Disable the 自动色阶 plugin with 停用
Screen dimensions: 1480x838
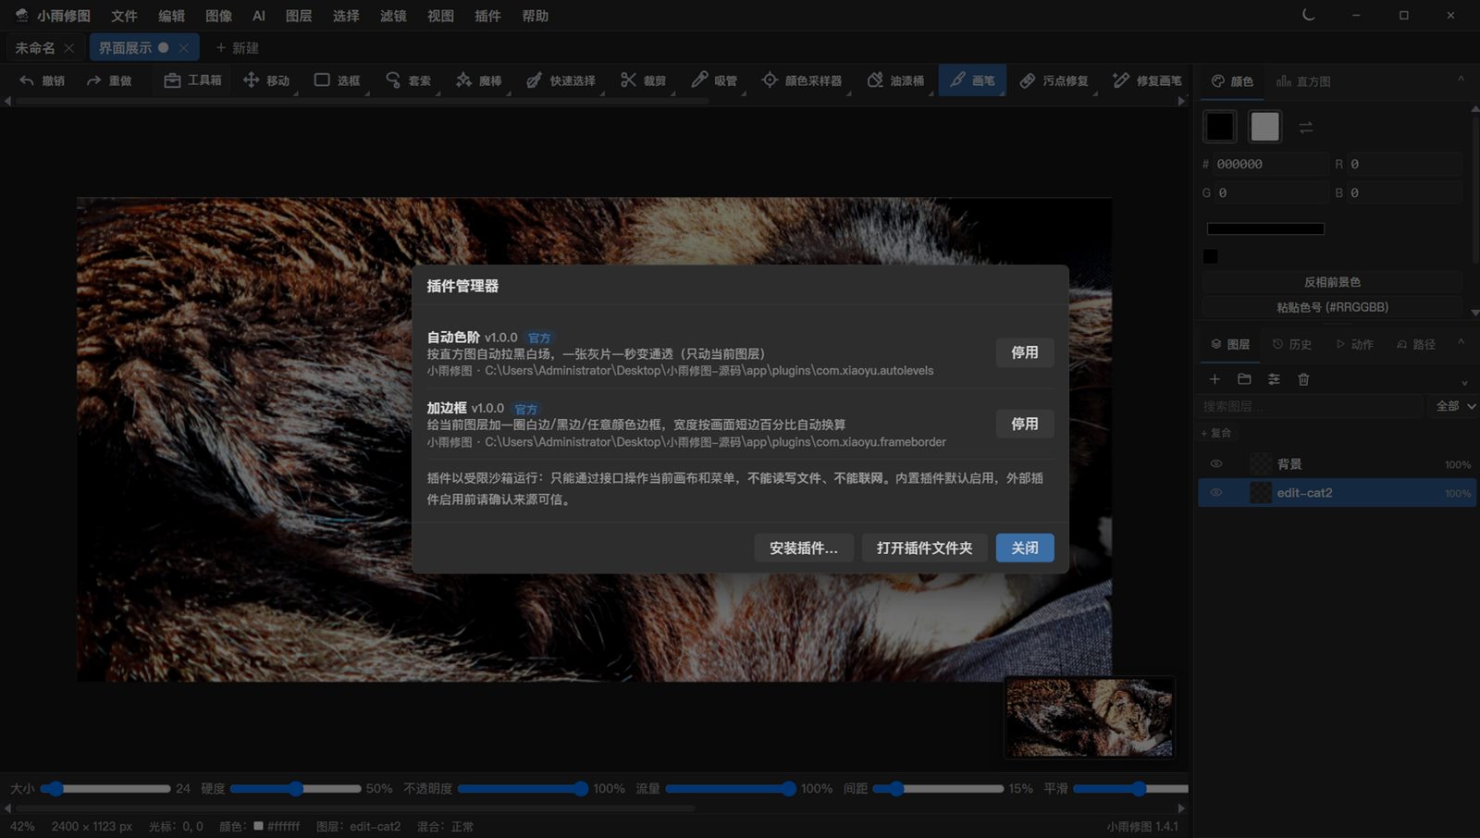pos(1024,352)
